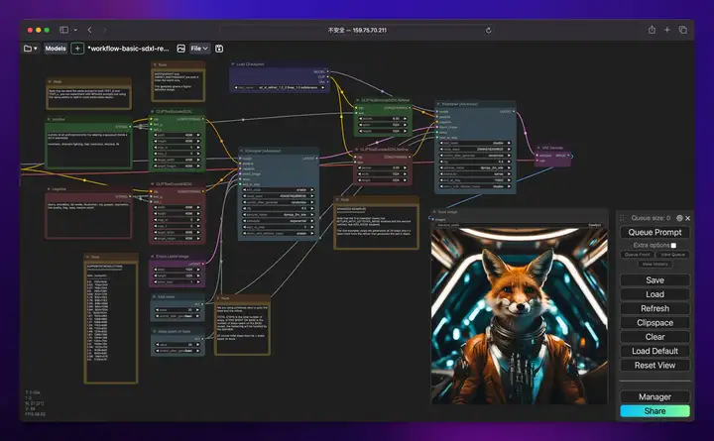Add a new workflow with the plus button
The height and width of the screenshot is (441, 714).
[77, 49]
